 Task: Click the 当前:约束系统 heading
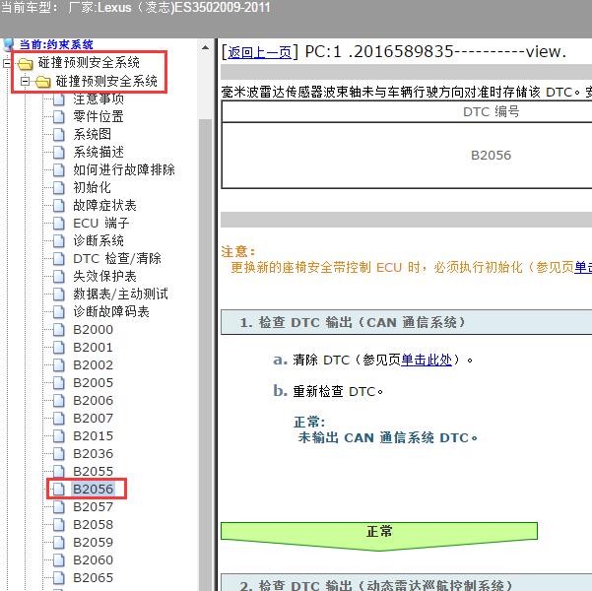click(x=56, y=44)
